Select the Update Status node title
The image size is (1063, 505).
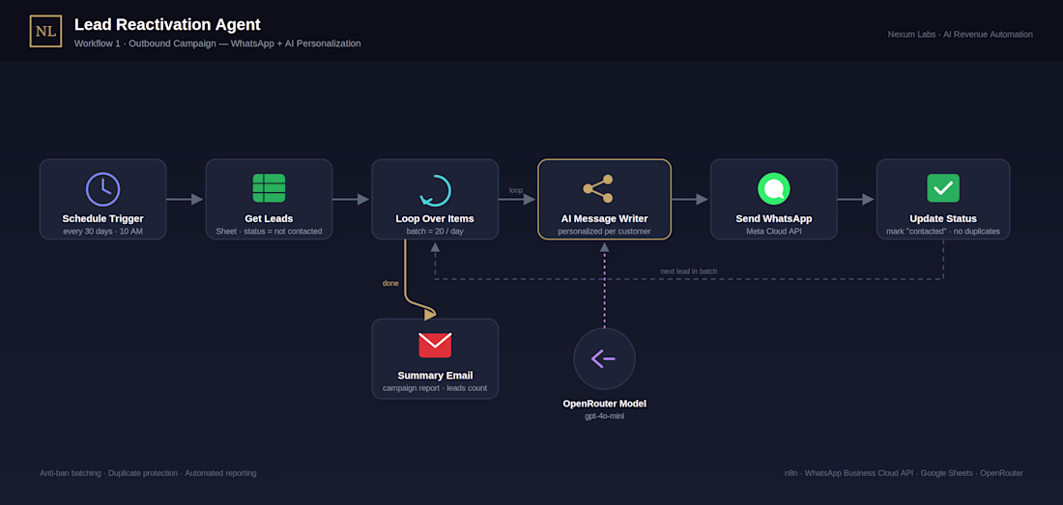pyautogui.click(x=943, y=218)
